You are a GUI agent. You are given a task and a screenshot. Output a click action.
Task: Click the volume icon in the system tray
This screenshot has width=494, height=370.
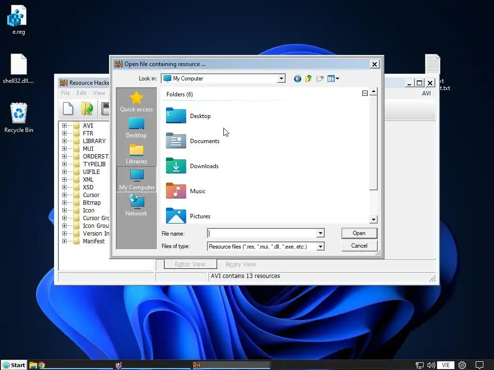click(x=431, y=365)
